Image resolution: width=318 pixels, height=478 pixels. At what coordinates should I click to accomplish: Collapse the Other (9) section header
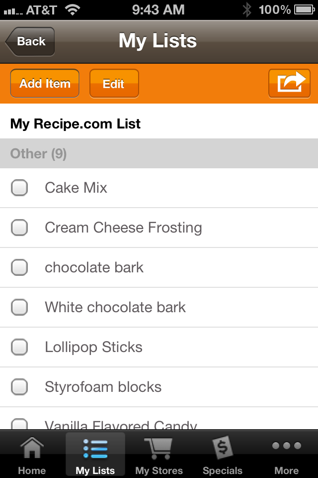coord(159,153)
